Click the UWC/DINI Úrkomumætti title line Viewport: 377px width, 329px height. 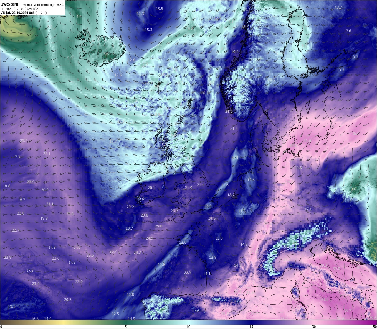click(32, 4)
